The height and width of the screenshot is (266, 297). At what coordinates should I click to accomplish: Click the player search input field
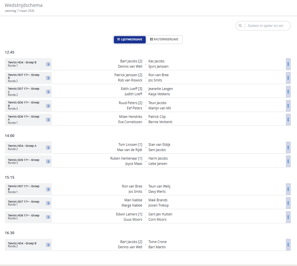pyautogui.click(x=265, y=26)
